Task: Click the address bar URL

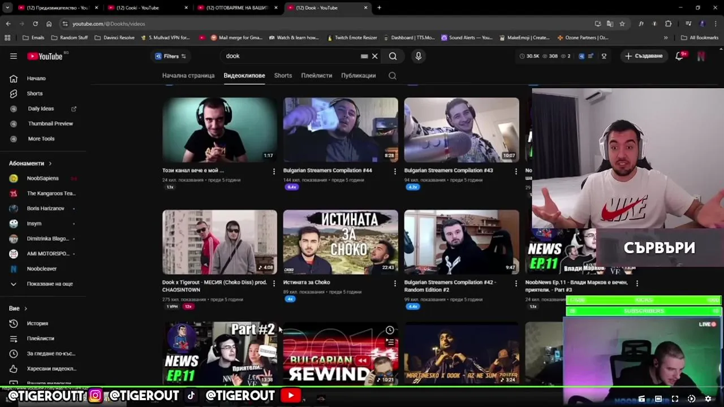Action: coord(109,24)
